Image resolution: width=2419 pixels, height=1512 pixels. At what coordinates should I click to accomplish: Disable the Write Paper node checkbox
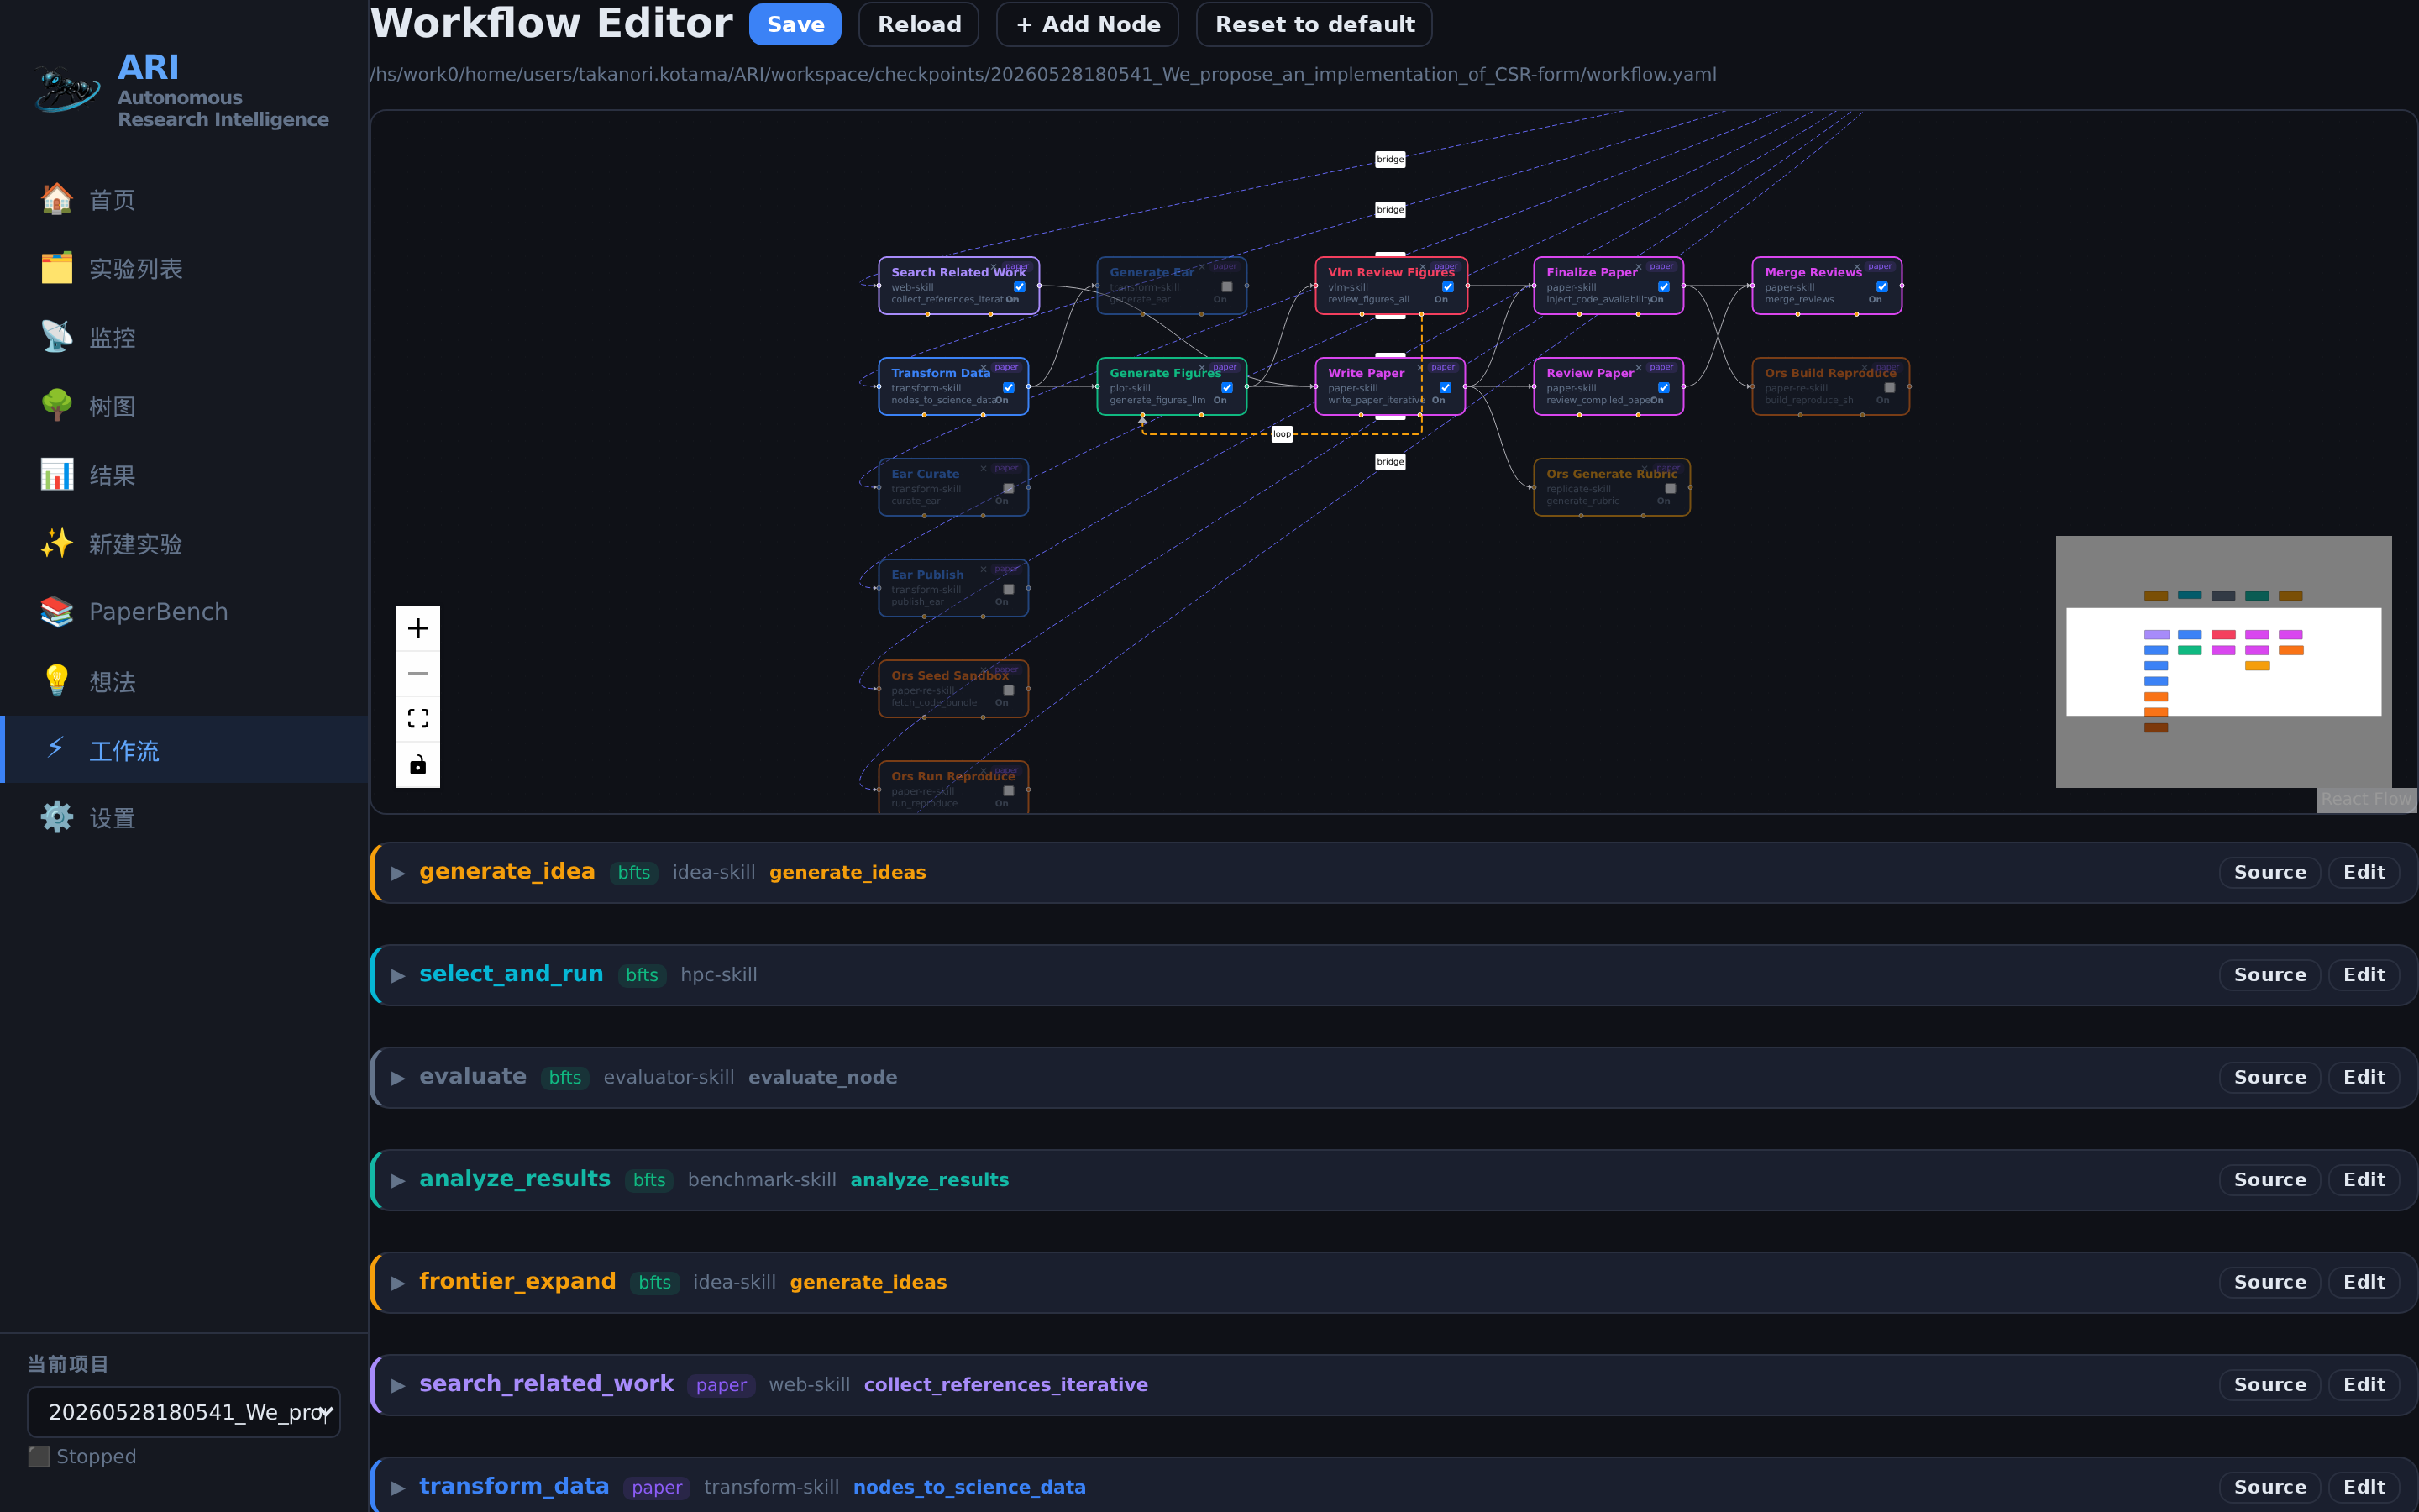coord(1446,388)
